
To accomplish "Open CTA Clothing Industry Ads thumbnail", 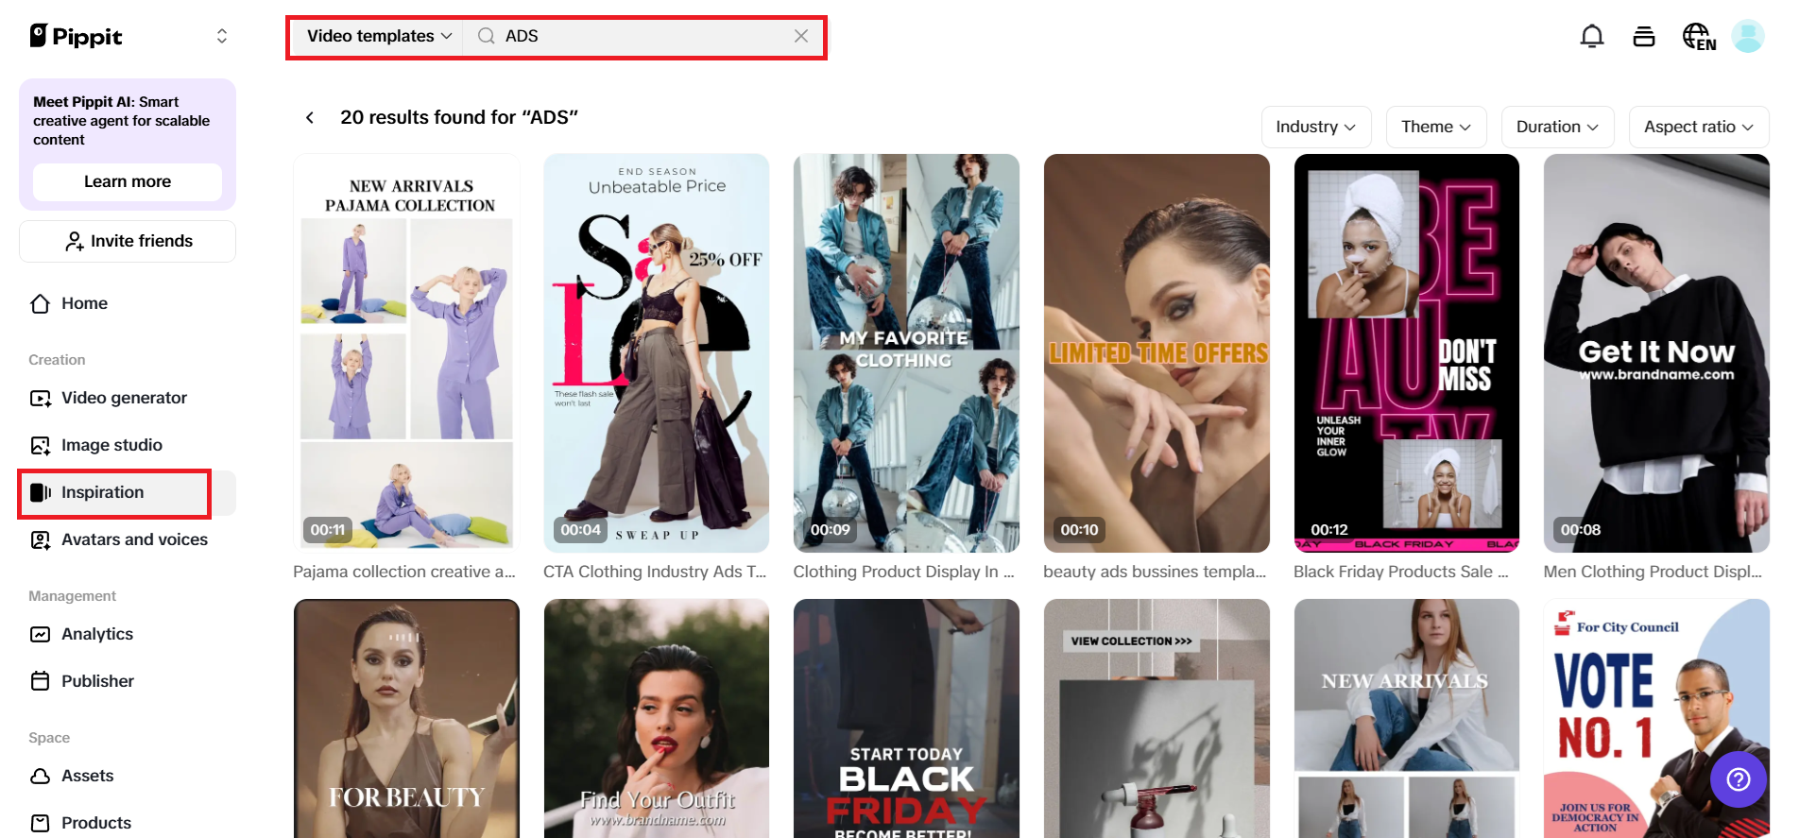I will tap(657, 353).
